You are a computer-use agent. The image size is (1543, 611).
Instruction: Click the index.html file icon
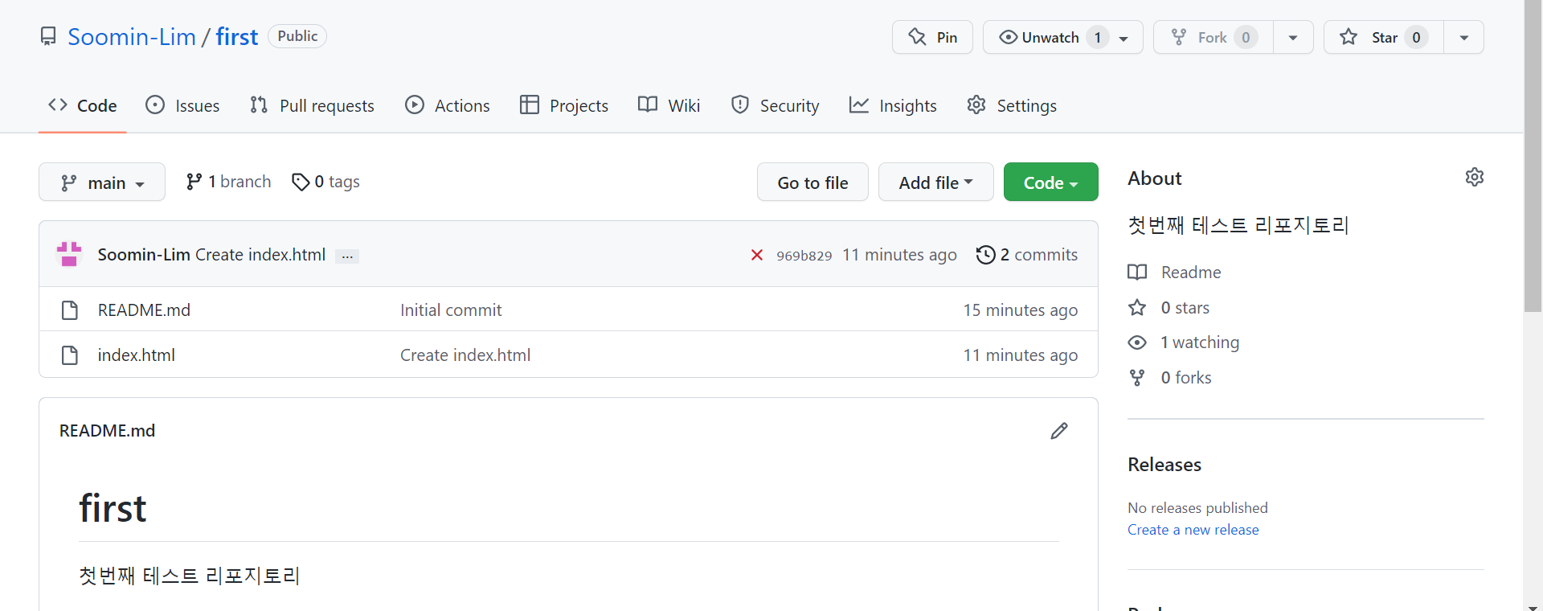[70, 355]
